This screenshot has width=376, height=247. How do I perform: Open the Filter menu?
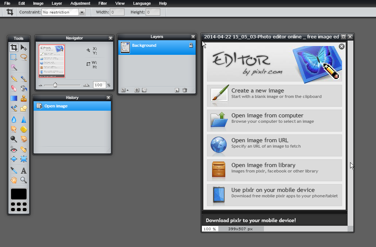point(103,3)
